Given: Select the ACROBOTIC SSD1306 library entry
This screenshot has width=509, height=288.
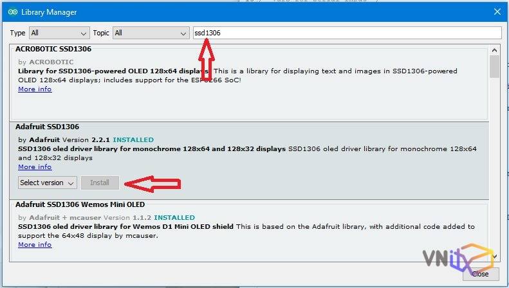Looking at the screenshot, I should pyautogui.click(x=53, y=49).
